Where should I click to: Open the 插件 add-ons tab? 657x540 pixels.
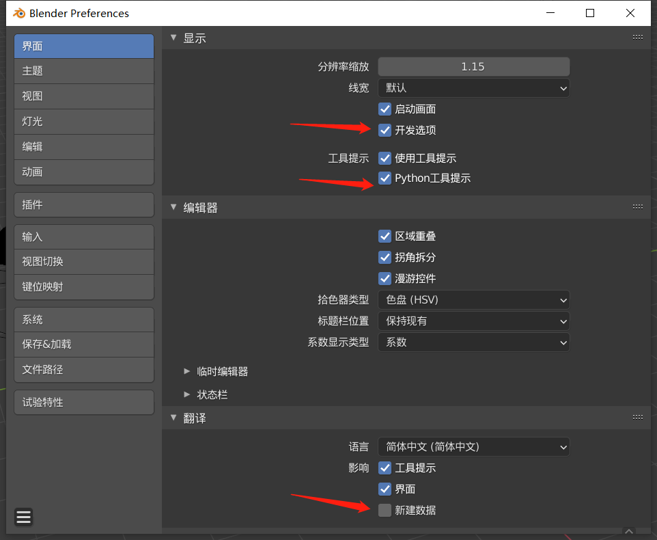84,204
